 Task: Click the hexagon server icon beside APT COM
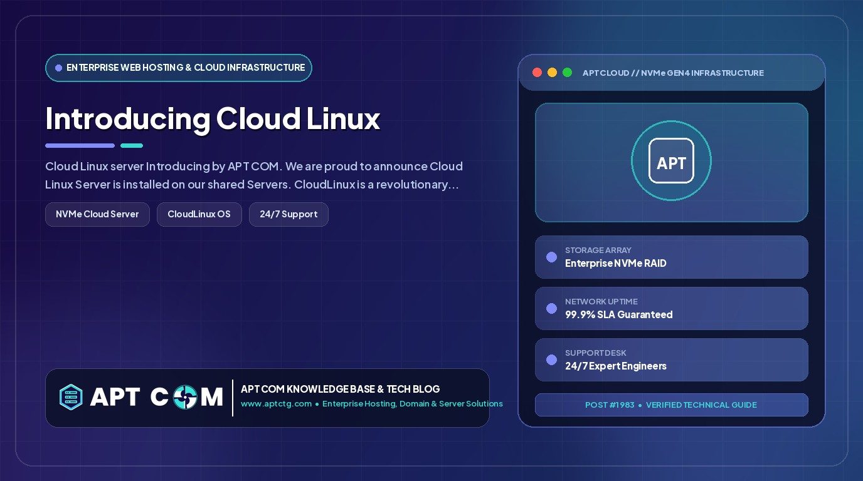[x=71, y=397]
